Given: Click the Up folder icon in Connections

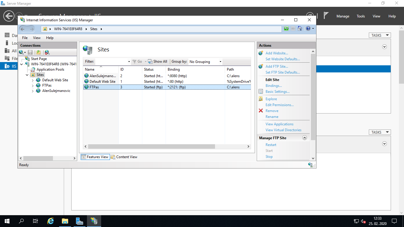Looking at the screenshot, I should (38, 52).
